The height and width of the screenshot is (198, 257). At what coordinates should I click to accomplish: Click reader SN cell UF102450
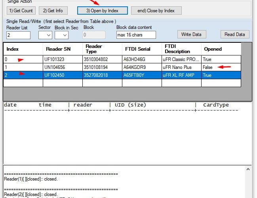(x=63, y=75)
